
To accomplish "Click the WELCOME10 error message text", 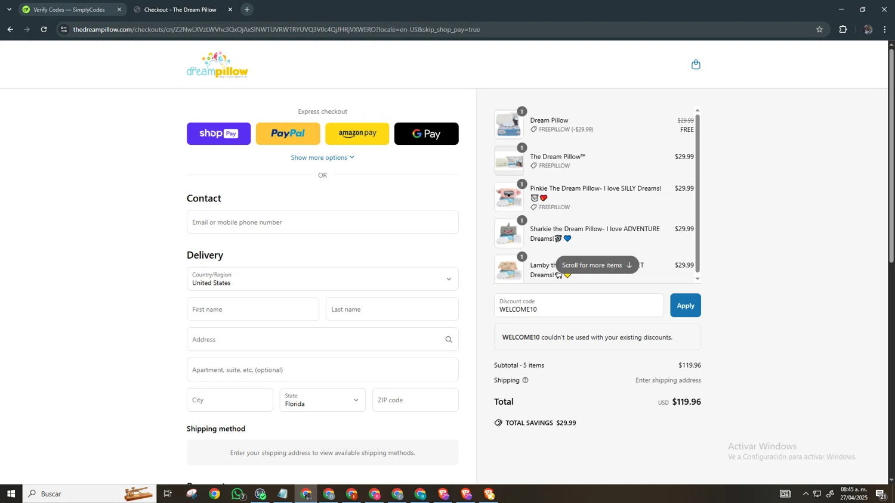I will click(587, 337).
